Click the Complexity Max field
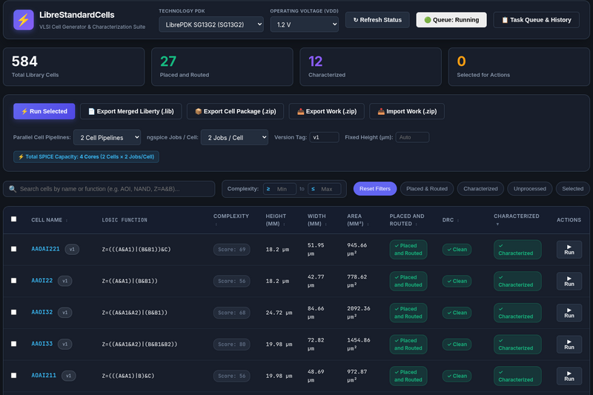The width and height of the screenshot is (593, 395). coord(325,189)
